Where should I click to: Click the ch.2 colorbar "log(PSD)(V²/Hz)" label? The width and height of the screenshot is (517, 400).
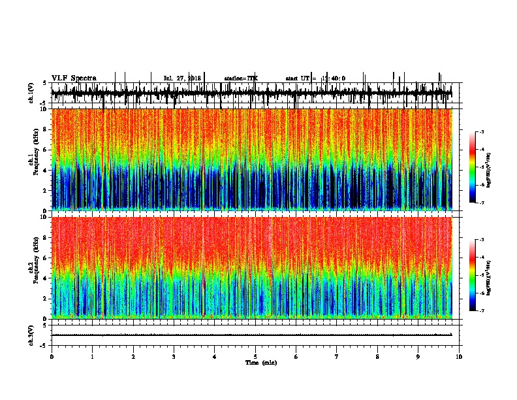489,278
